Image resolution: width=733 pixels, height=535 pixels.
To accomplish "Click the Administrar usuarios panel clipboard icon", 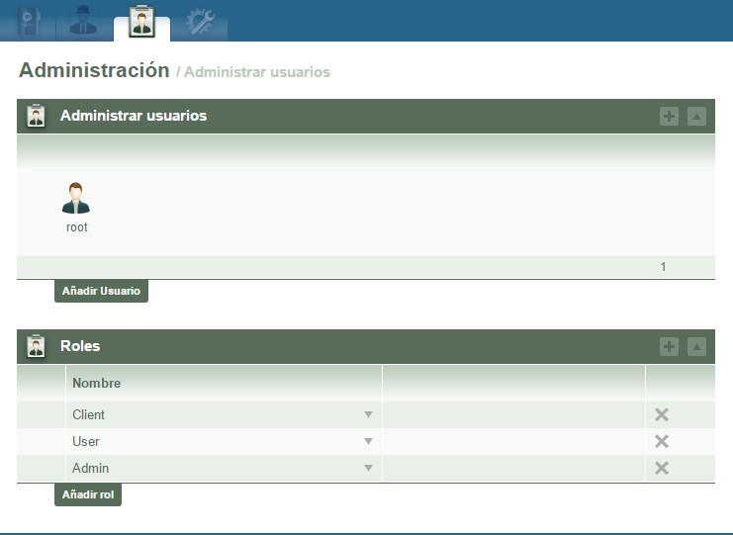I will 37,117.
